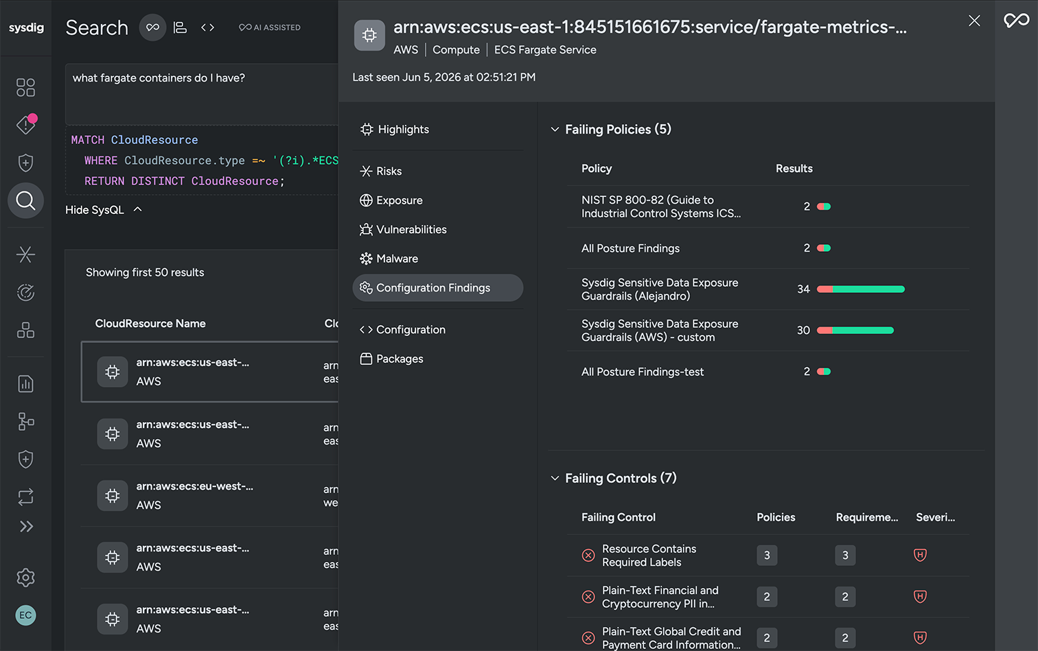The width and height of the screenshot is (1038, 651).
Task: Open the Packages tab
Action: 438,359
